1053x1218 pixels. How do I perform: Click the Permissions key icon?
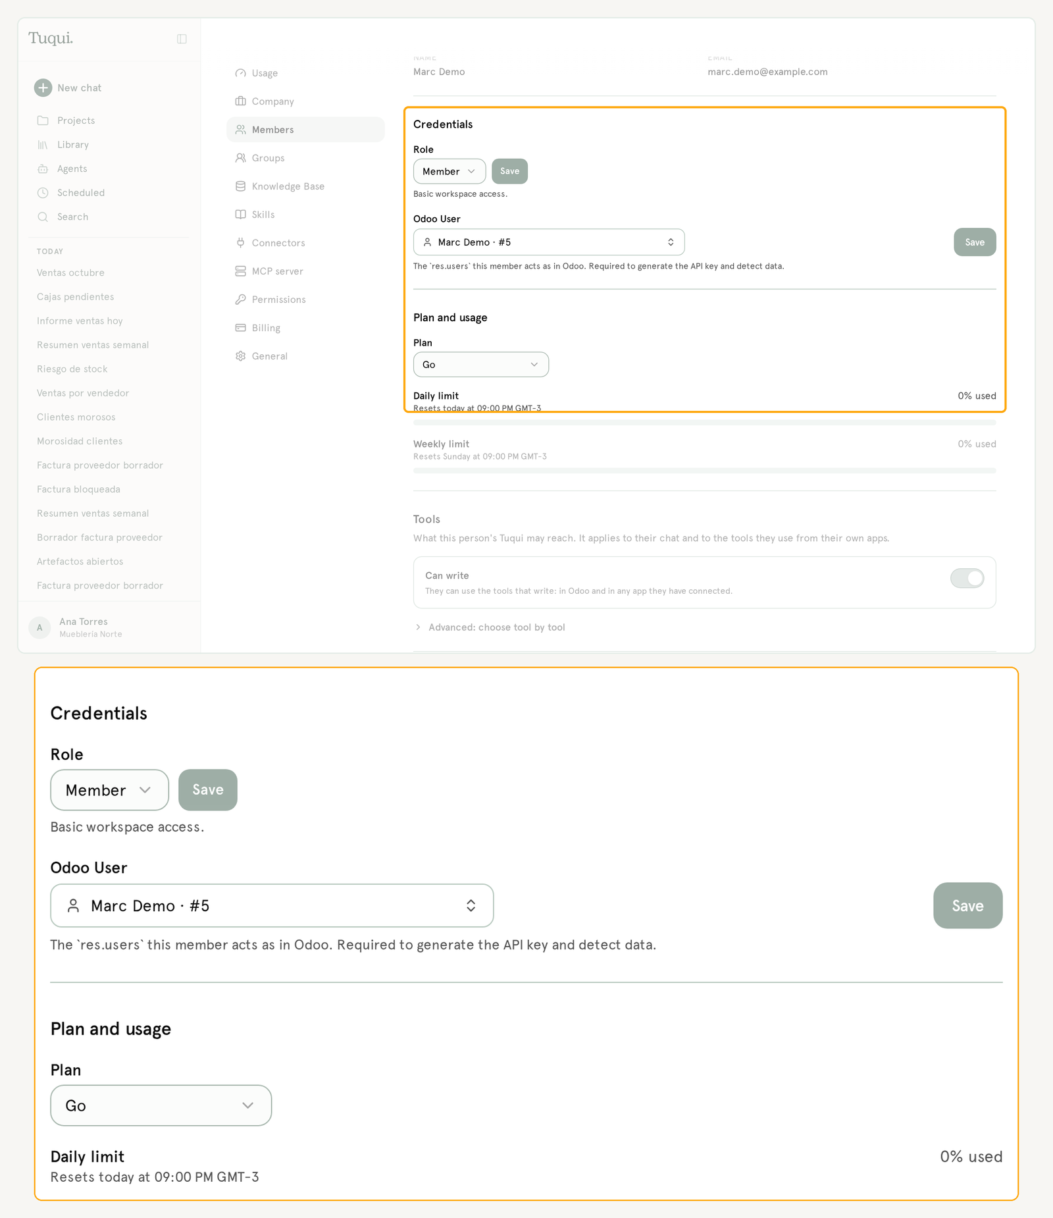click(x=240, y=300)
